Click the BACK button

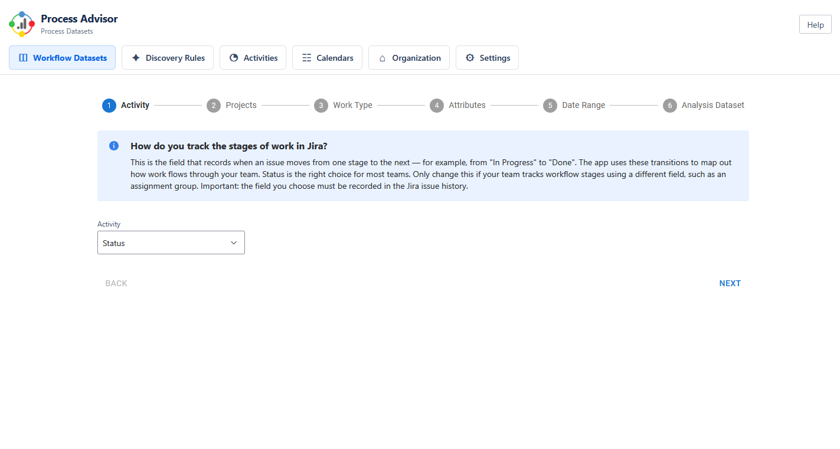pyautogui.click(x=116, y=283)
